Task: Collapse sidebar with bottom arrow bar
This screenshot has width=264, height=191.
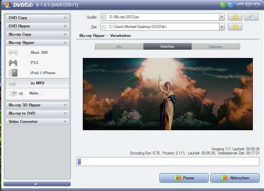Action: [x=37, y=184]
